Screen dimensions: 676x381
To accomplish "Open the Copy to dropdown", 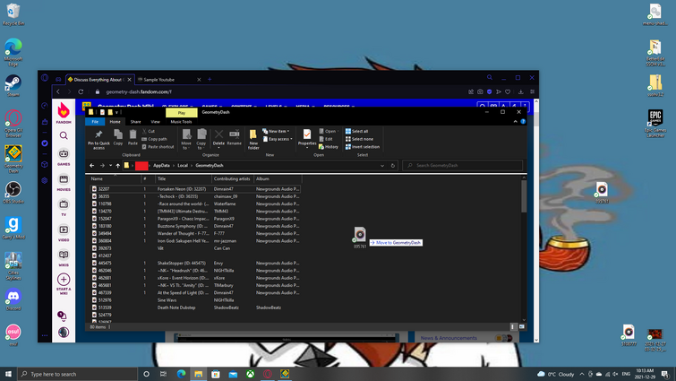I will [x=201, y=139].
